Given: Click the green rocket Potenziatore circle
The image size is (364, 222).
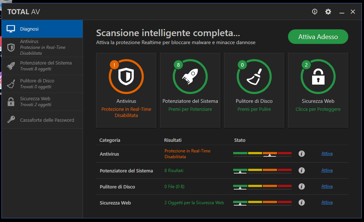Looking at the screenshot, I should (190, 77).
